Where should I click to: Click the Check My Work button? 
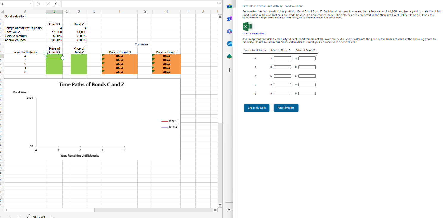tap(256, 108)
